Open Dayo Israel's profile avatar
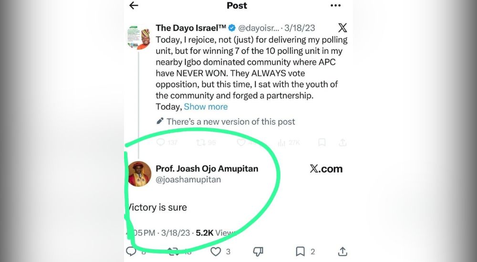477x262 pixels. (x=139, y=37)
